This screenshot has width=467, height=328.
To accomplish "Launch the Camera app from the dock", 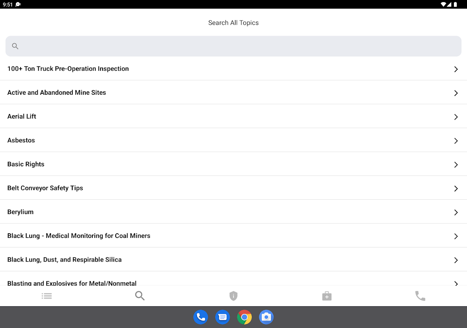I will (x=266, y=317).
